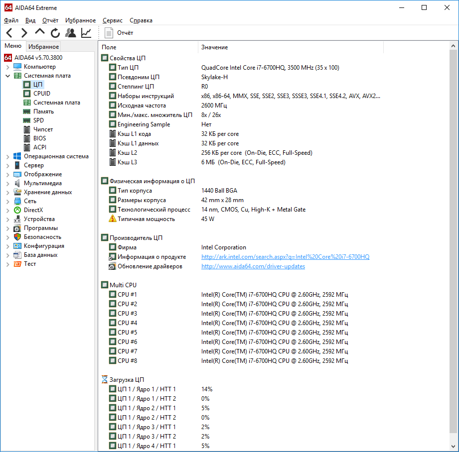Click the BIOS chip icon
Image resolution: width=459 pixels, height=452 pixels.
tap(26, 138)
